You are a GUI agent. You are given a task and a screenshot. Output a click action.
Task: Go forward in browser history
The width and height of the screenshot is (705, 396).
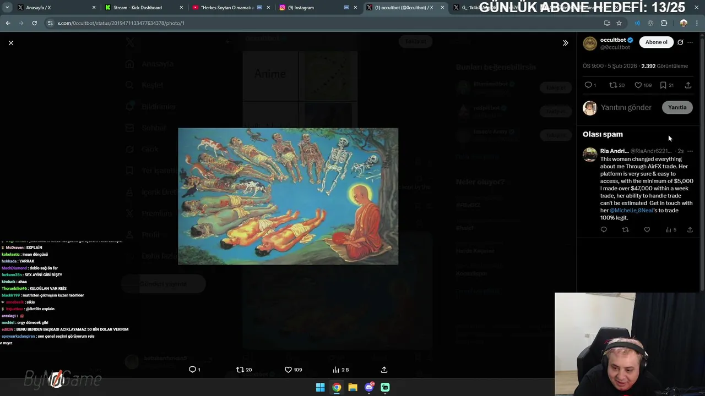tap(21, 23)
